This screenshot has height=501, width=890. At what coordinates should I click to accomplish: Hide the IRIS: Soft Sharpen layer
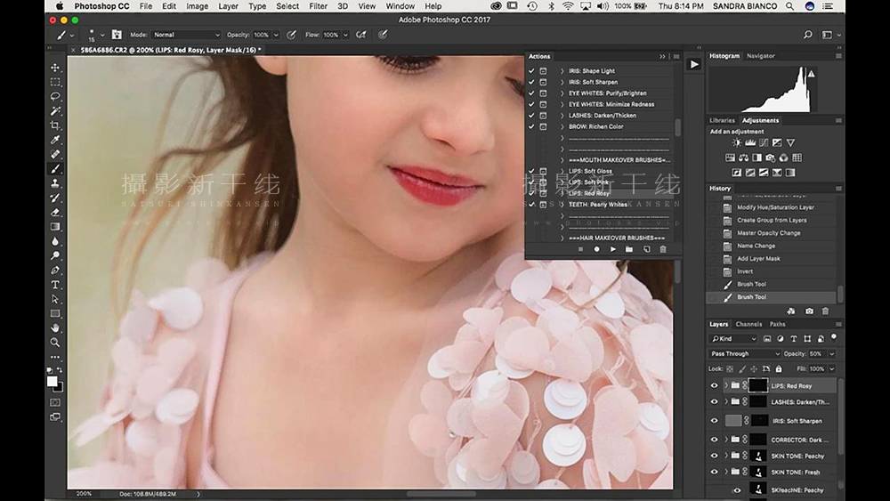pos(714,421)
